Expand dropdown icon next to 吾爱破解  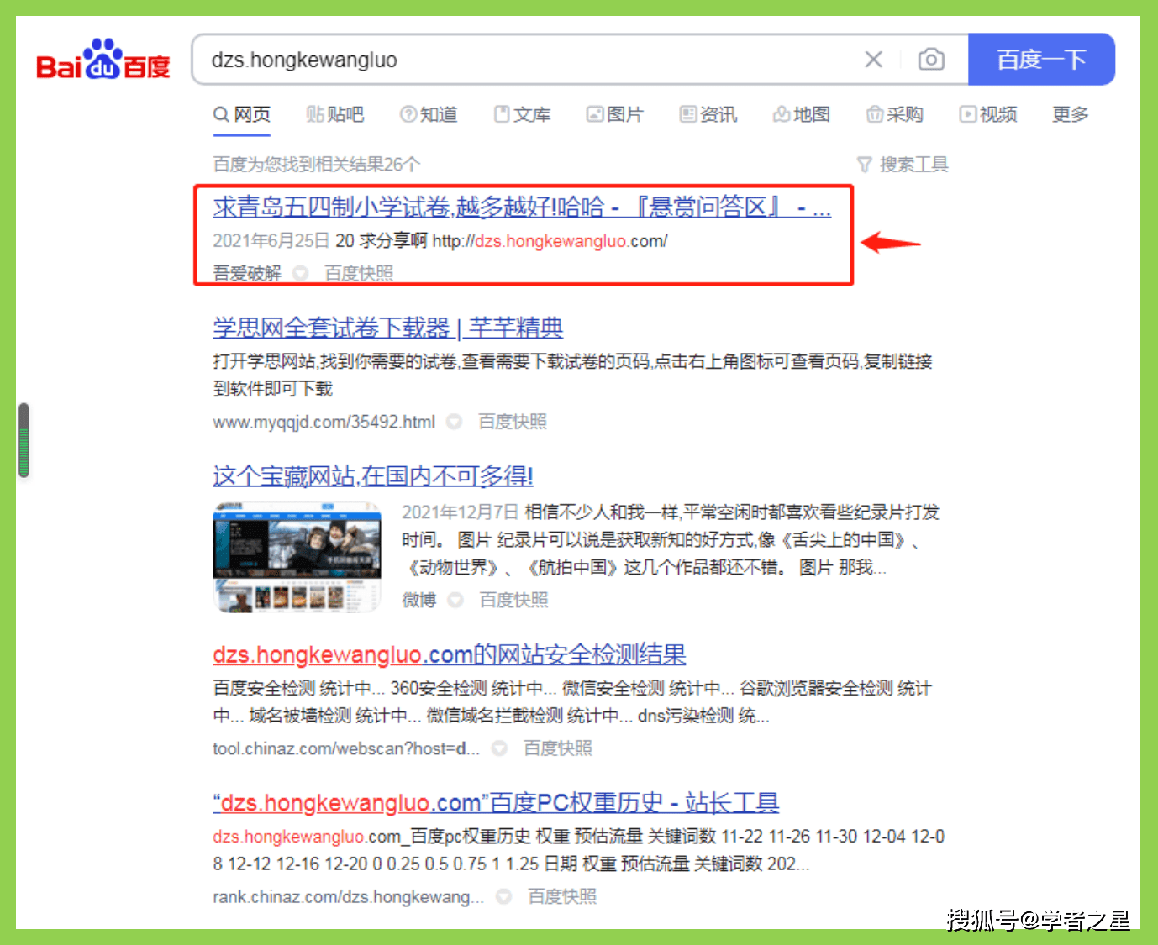pos(301,273)
